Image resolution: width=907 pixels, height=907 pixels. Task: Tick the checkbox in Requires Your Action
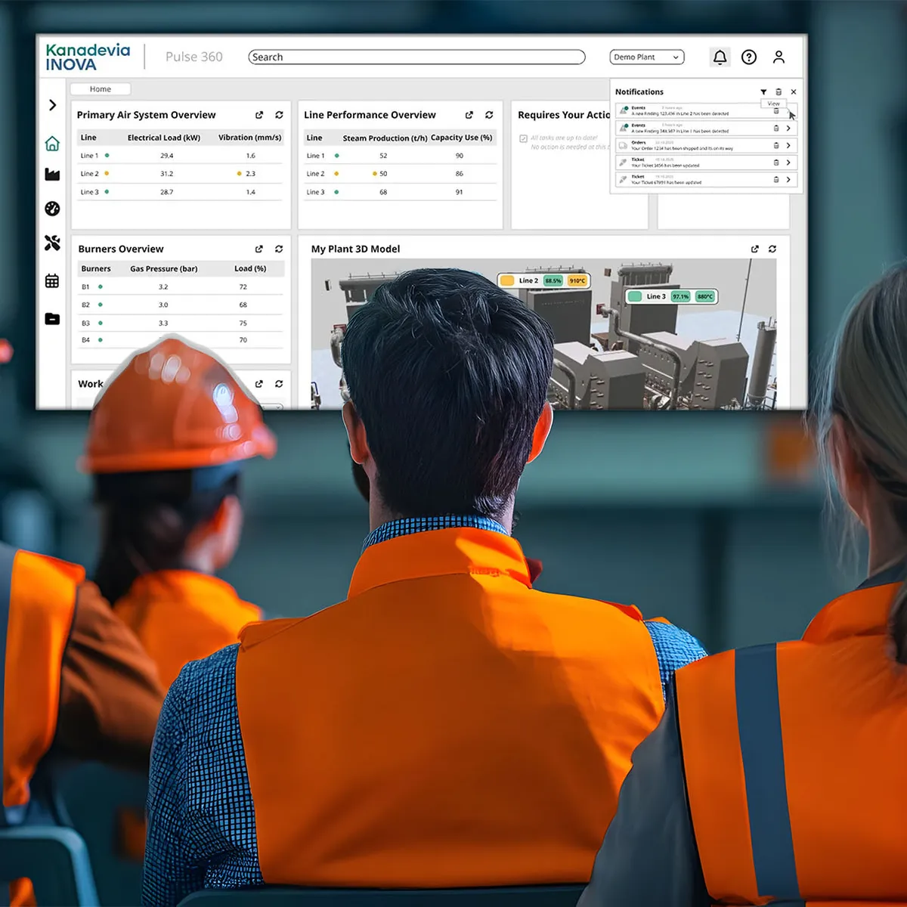click(523, 138)
